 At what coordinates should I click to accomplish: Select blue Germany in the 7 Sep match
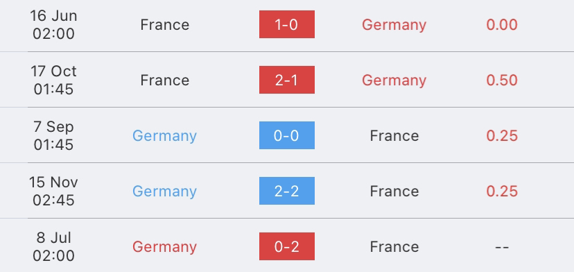(x=164, y=137)
